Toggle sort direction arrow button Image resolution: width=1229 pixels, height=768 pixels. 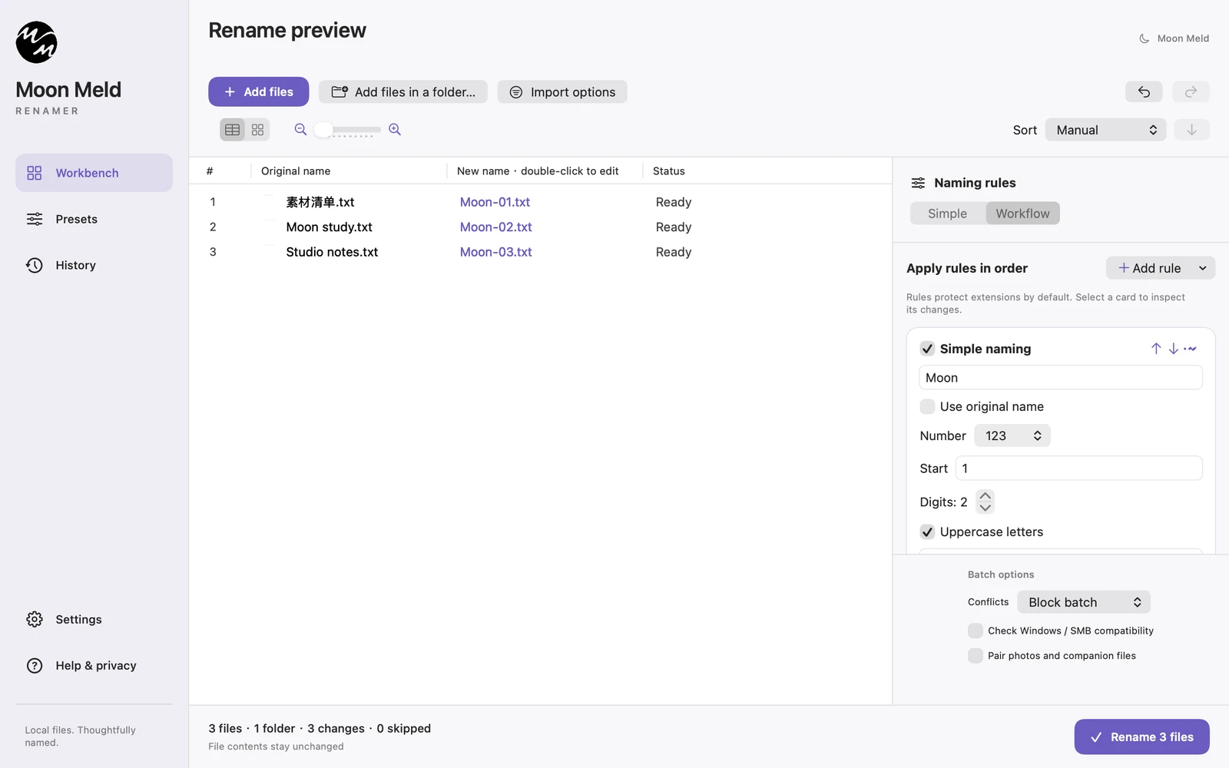(x=1191, y=130)
